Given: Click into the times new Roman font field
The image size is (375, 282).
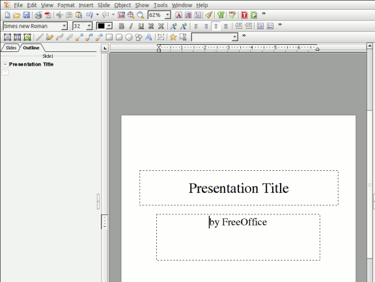Looking at the screenshot, I should pyautogui.click(x=33, y=26).
